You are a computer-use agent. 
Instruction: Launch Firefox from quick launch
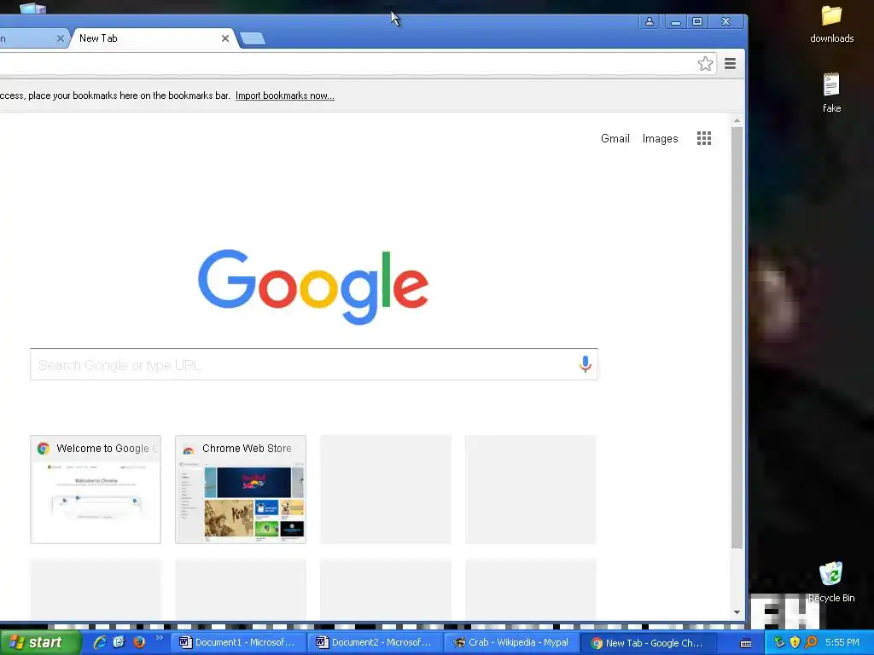tap(139, 642)
